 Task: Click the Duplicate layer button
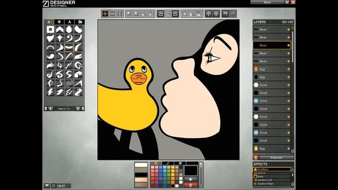pos(276,158)
